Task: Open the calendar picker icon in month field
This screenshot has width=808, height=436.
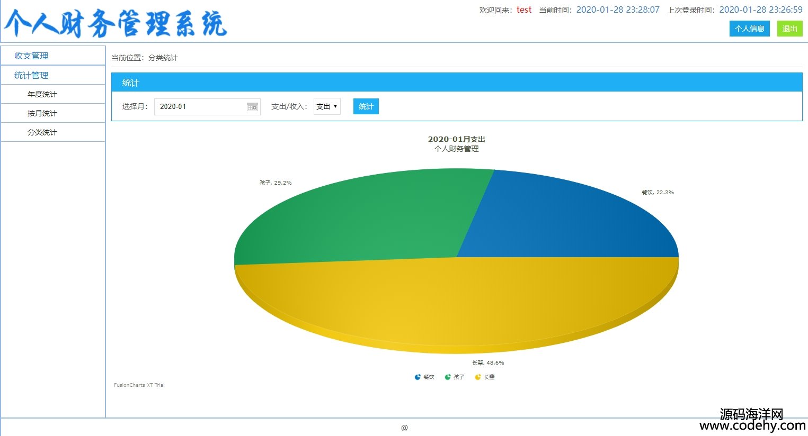Action: (252, 107)
